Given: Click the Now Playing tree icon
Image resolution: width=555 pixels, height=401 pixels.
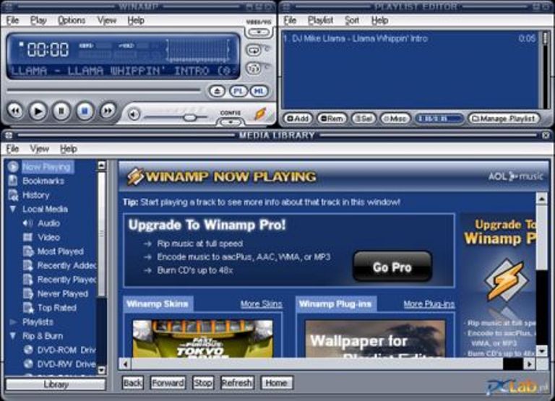Looking at the screenshot, I should (x=13, y=167).
